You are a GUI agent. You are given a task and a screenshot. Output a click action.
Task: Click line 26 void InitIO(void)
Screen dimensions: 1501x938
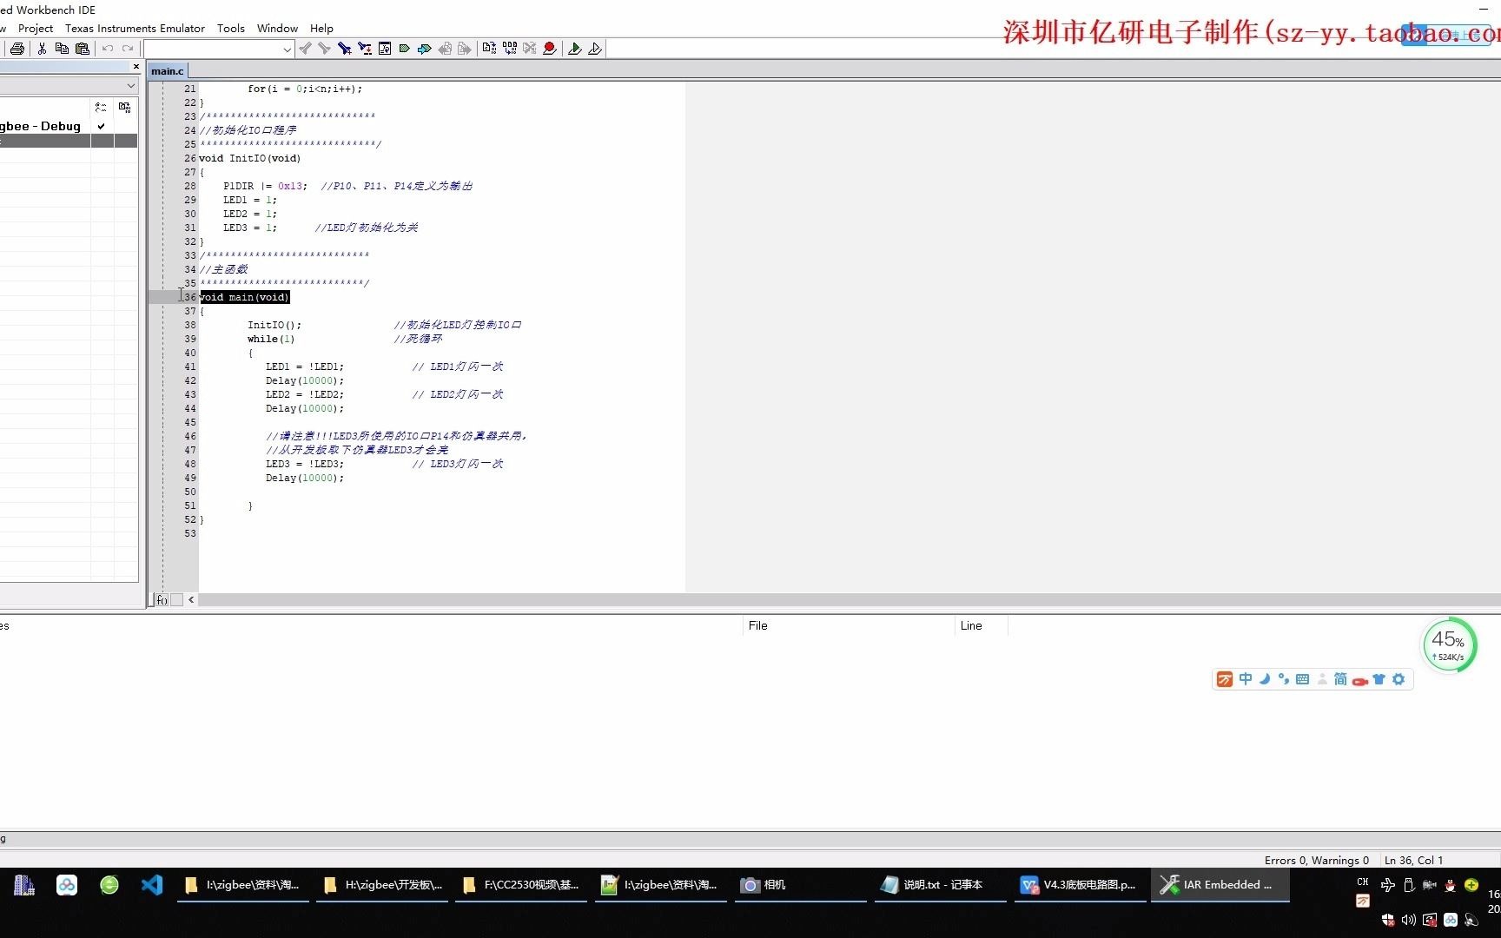pyautogui.click(x=249, y=158)
